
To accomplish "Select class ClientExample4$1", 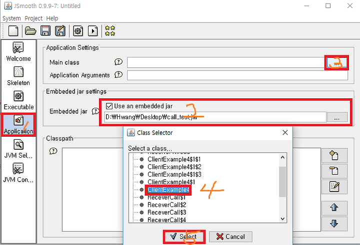I will [171, 182].
